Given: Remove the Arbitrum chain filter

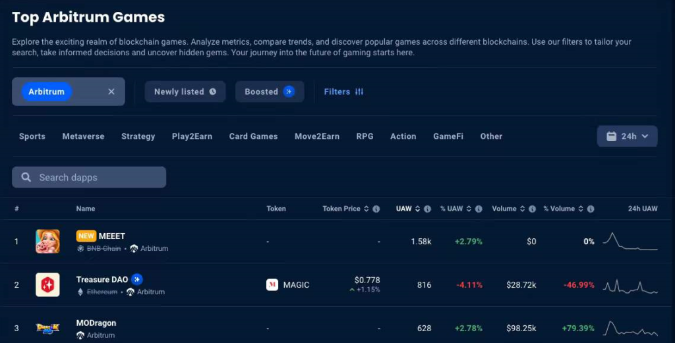Looking at the screenshot, I should coord(111,92).
